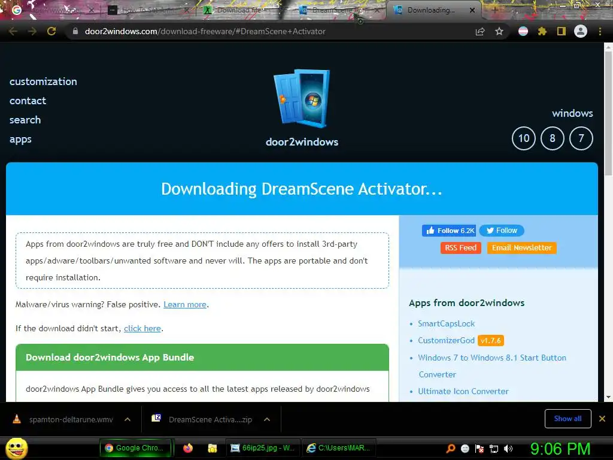Screen dimensions: 613x460
Task: Click the browser back arrow
Action: click(13, 31)
